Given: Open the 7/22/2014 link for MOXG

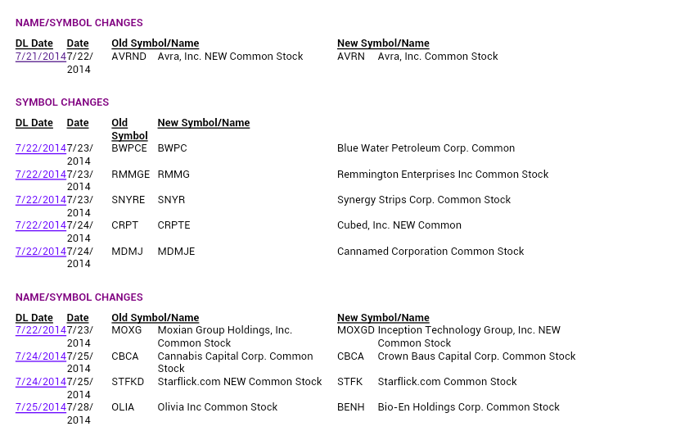Looking at the screenshot, I should point(41,330).
